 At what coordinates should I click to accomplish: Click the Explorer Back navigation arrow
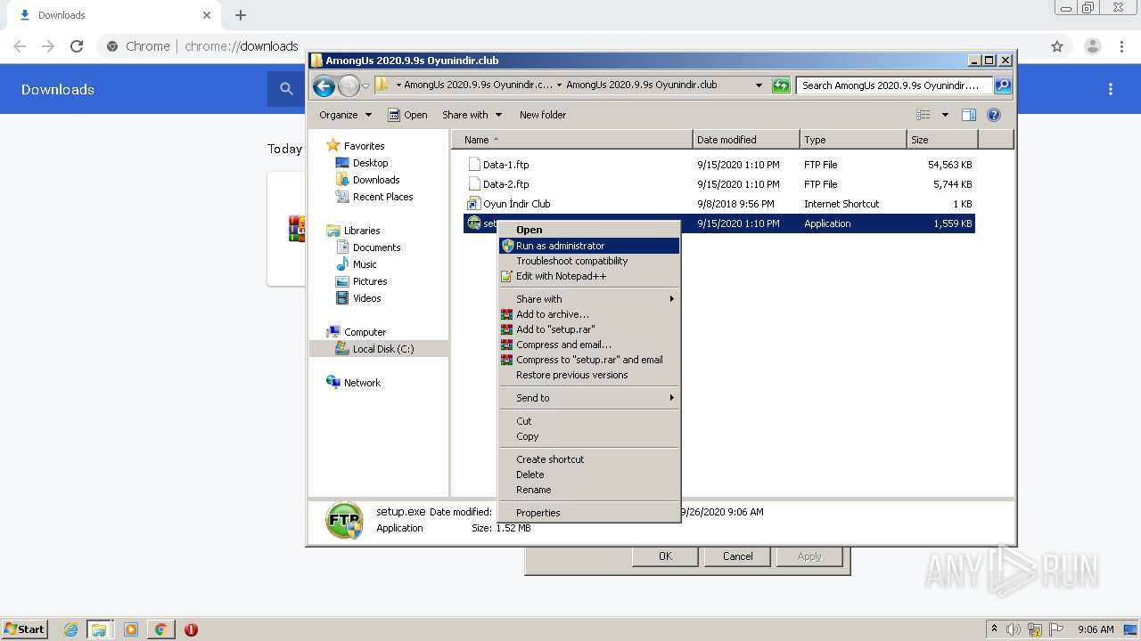point(324,85)
